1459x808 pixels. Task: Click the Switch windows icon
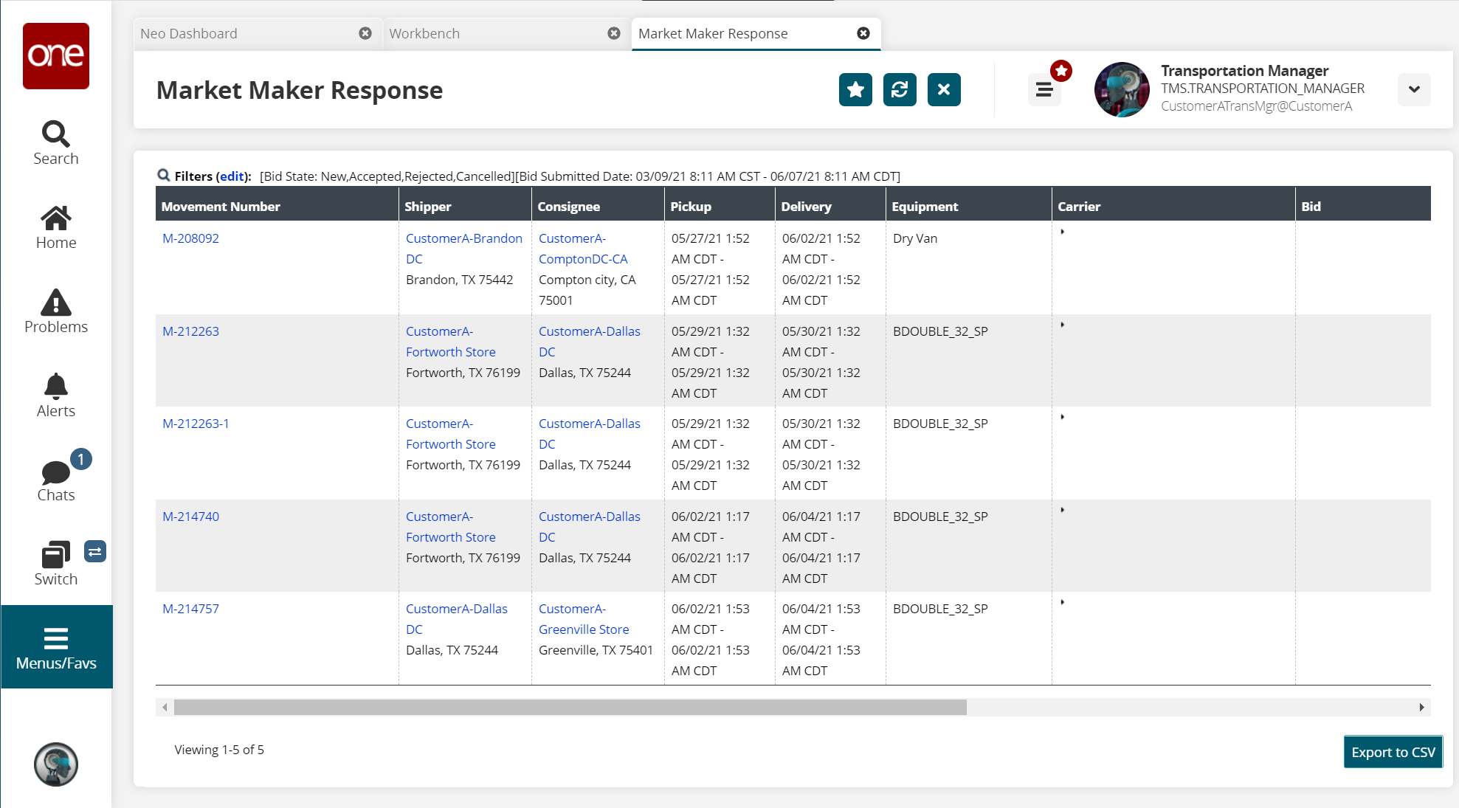[56, 564]
